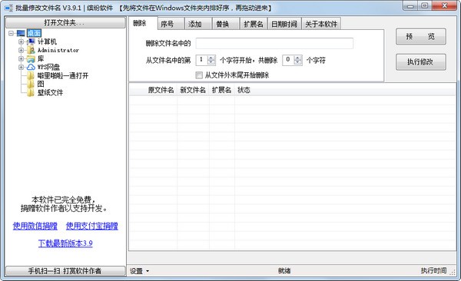Select the 图 folder label
Viewport: 461px width, 281px height.
pos(41,84)
